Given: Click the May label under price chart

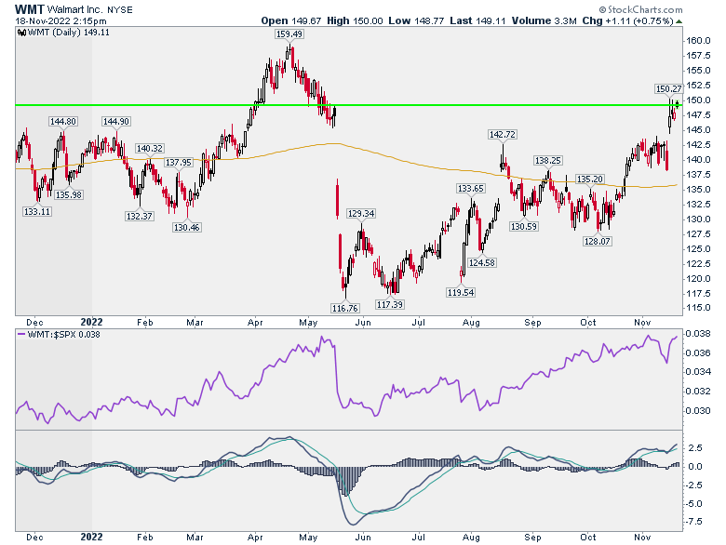Looking at the screenshot, I should coord(308,323).
